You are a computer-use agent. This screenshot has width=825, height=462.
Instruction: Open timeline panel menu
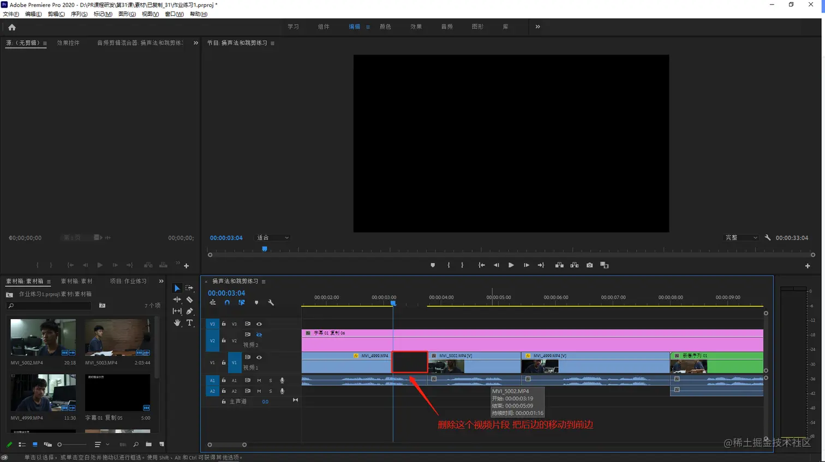[264, 281]
